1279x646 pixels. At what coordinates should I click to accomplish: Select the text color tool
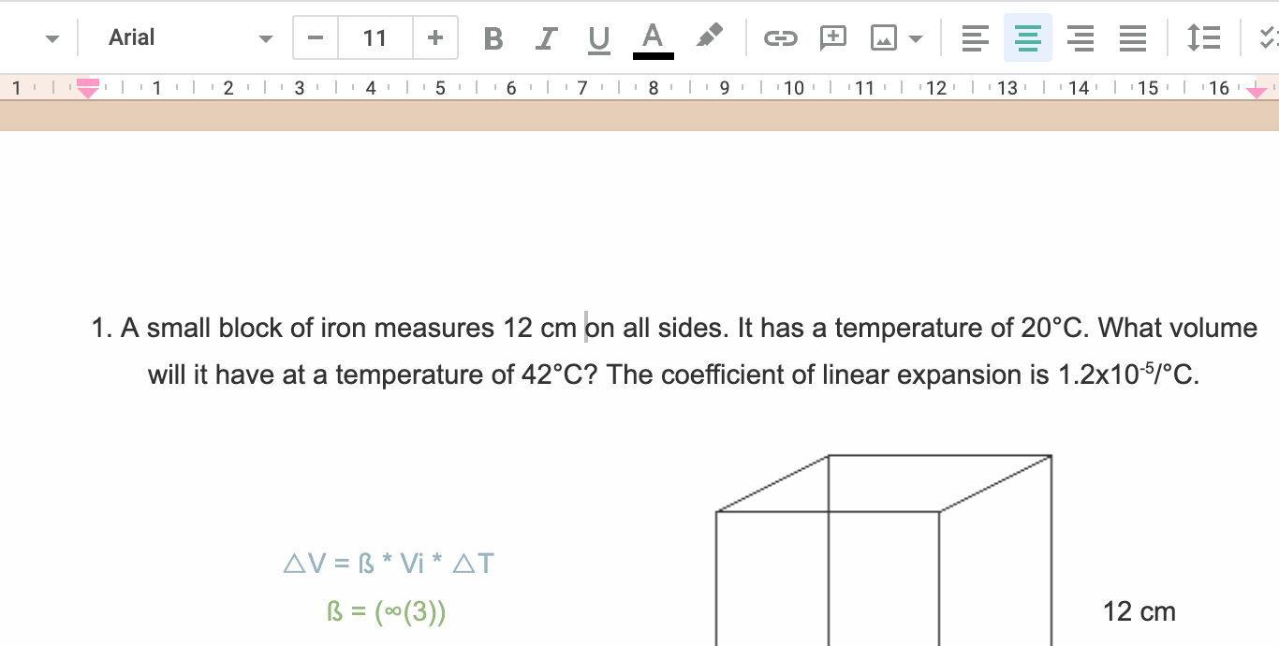coord(653,38)
